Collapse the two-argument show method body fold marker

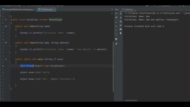(x=10, y=46)
